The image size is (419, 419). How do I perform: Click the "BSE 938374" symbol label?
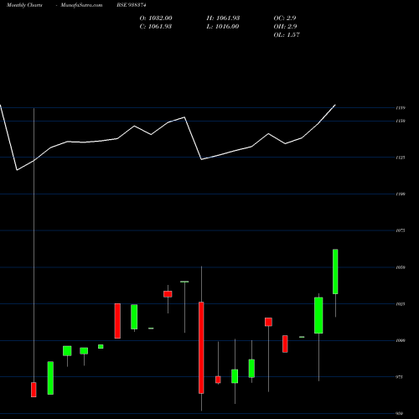132,5
